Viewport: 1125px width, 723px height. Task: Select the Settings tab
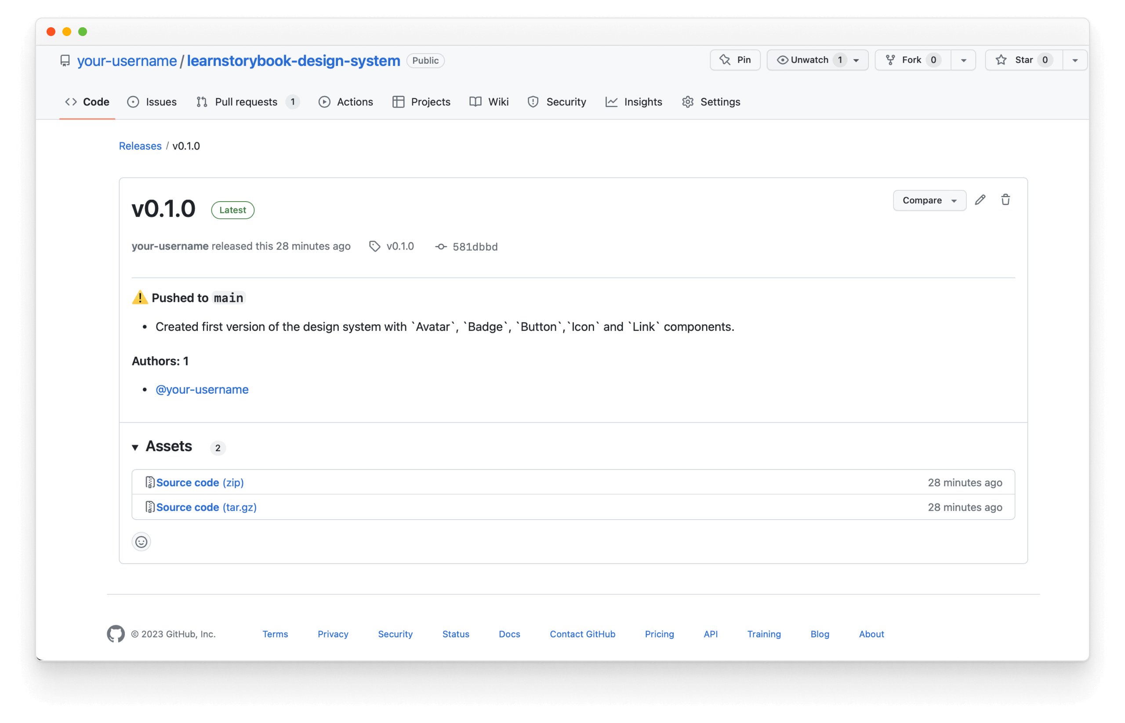coord(720,101)
